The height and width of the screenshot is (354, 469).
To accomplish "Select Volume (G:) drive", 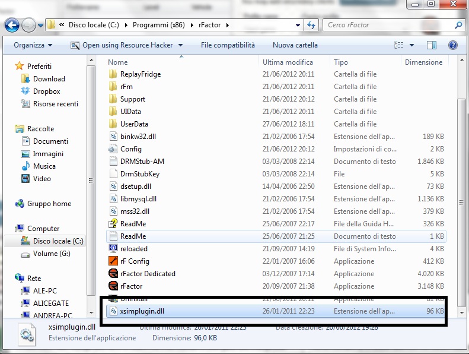I will point(52,254).
